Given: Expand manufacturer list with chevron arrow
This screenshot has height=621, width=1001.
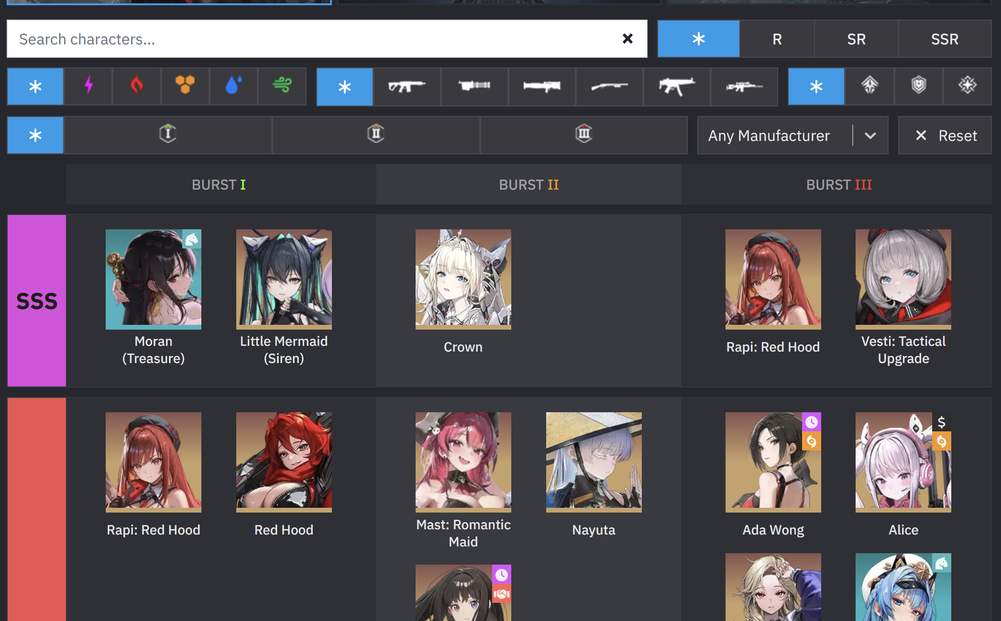Looking at the screenshot, I should 870,136.
